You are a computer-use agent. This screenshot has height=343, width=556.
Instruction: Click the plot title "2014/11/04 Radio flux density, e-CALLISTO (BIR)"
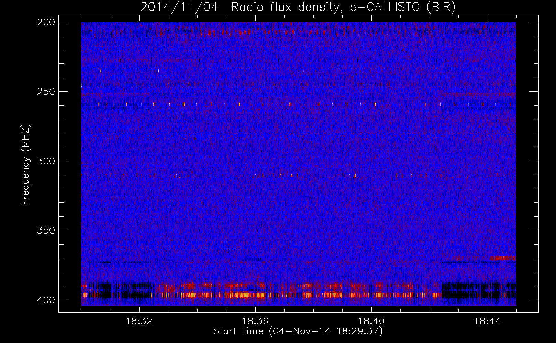tap(298, 7)
